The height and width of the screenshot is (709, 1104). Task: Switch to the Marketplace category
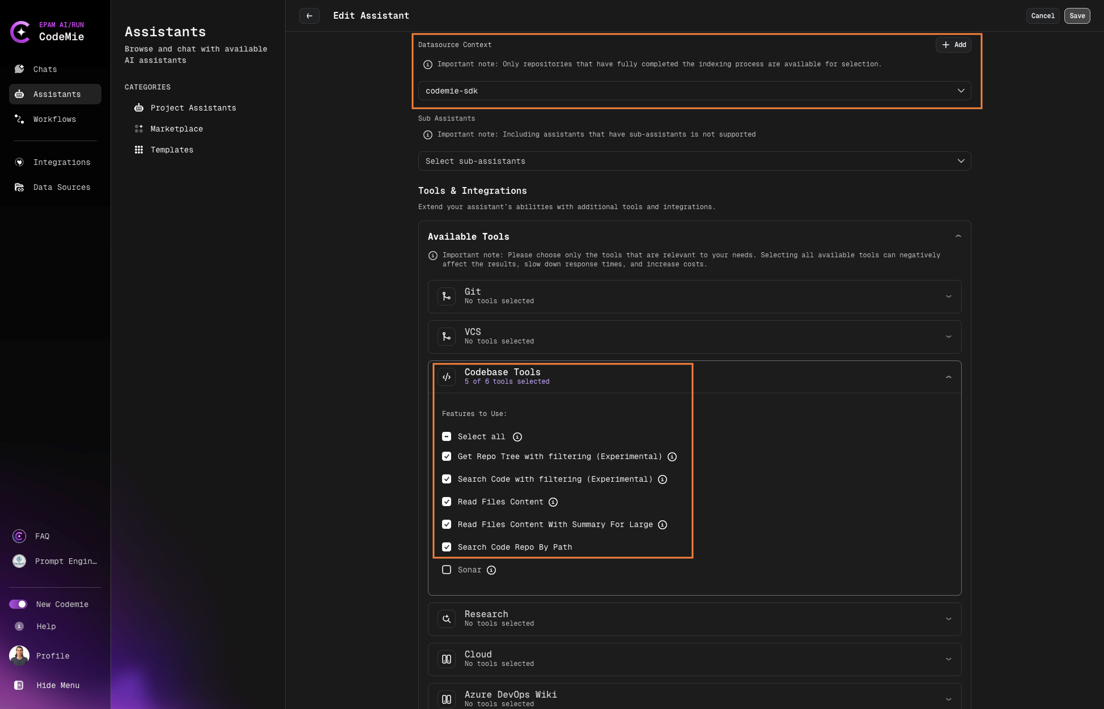176,129
